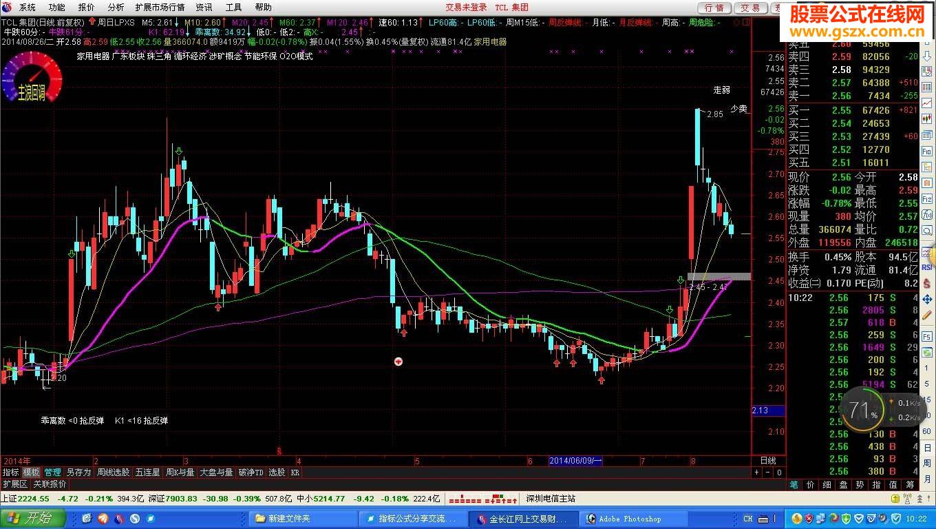The image size is (936, 529).
Task: Click the magnifier search sidebar icon
Action: coord(926,230)
